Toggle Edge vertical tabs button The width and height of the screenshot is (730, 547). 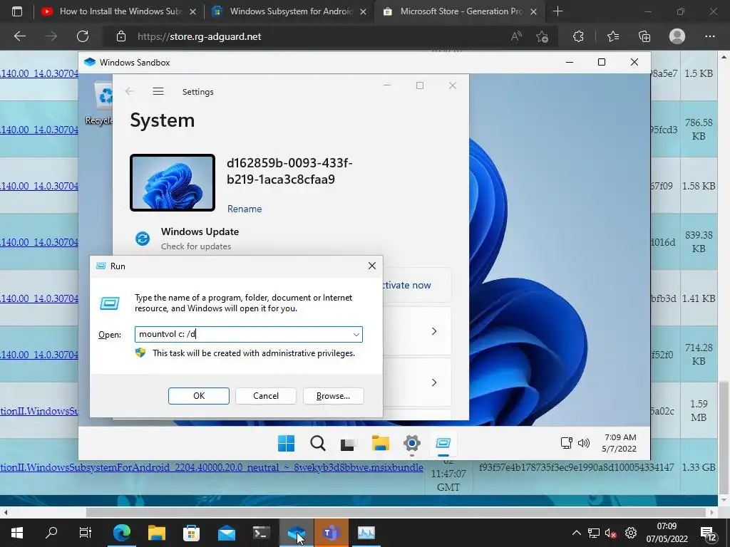(17, 11)
